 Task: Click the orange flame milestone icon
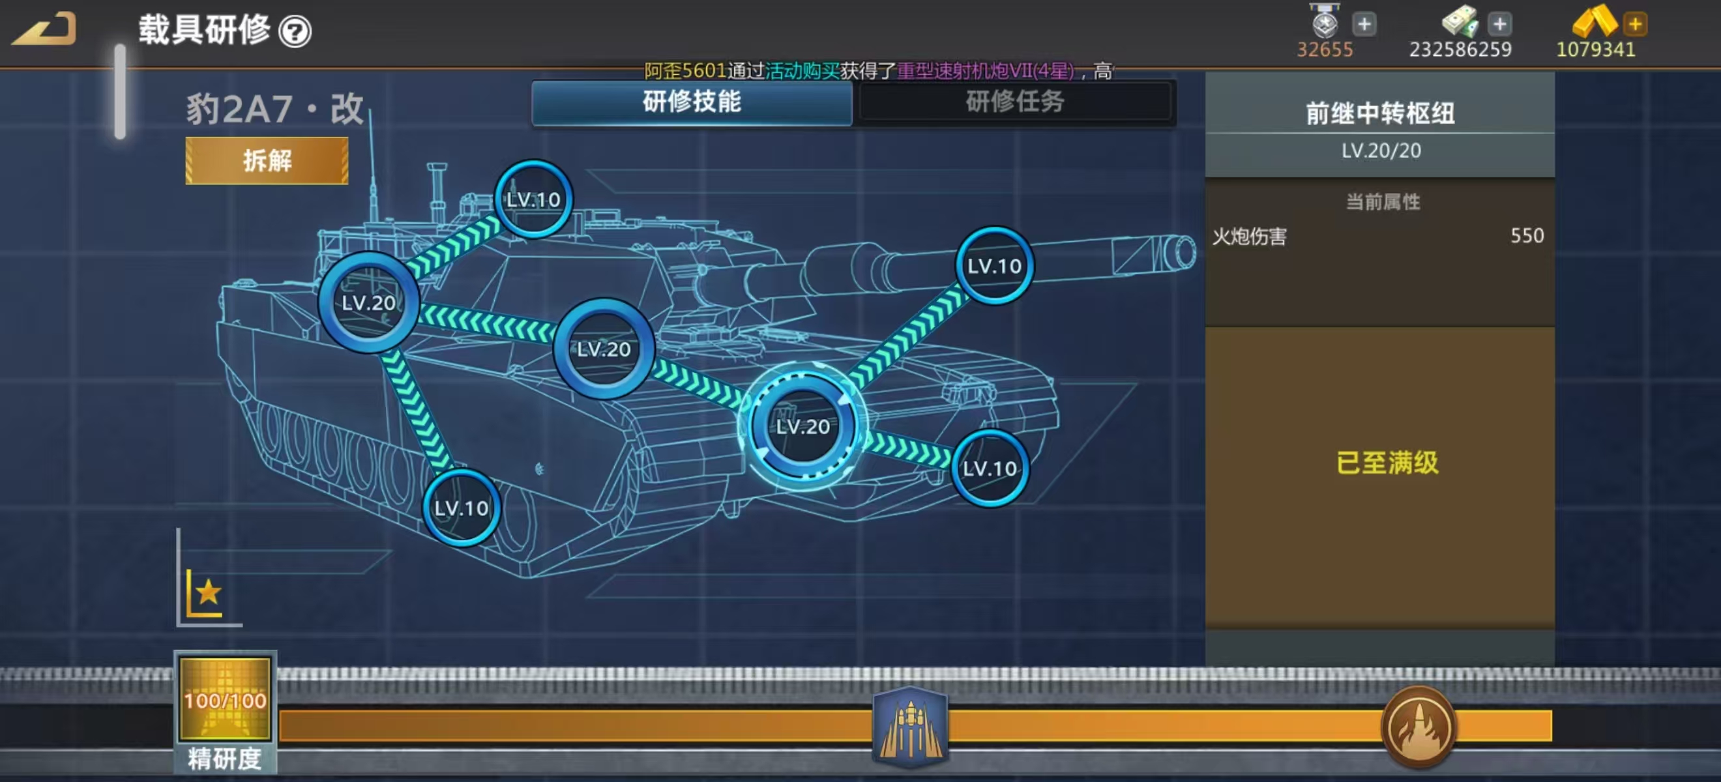tap(1419, 727)
